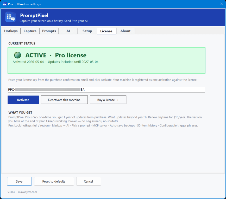Screen dimensions: 226x199
Task: Go to the Prompts tab
Action: [49, 31]
